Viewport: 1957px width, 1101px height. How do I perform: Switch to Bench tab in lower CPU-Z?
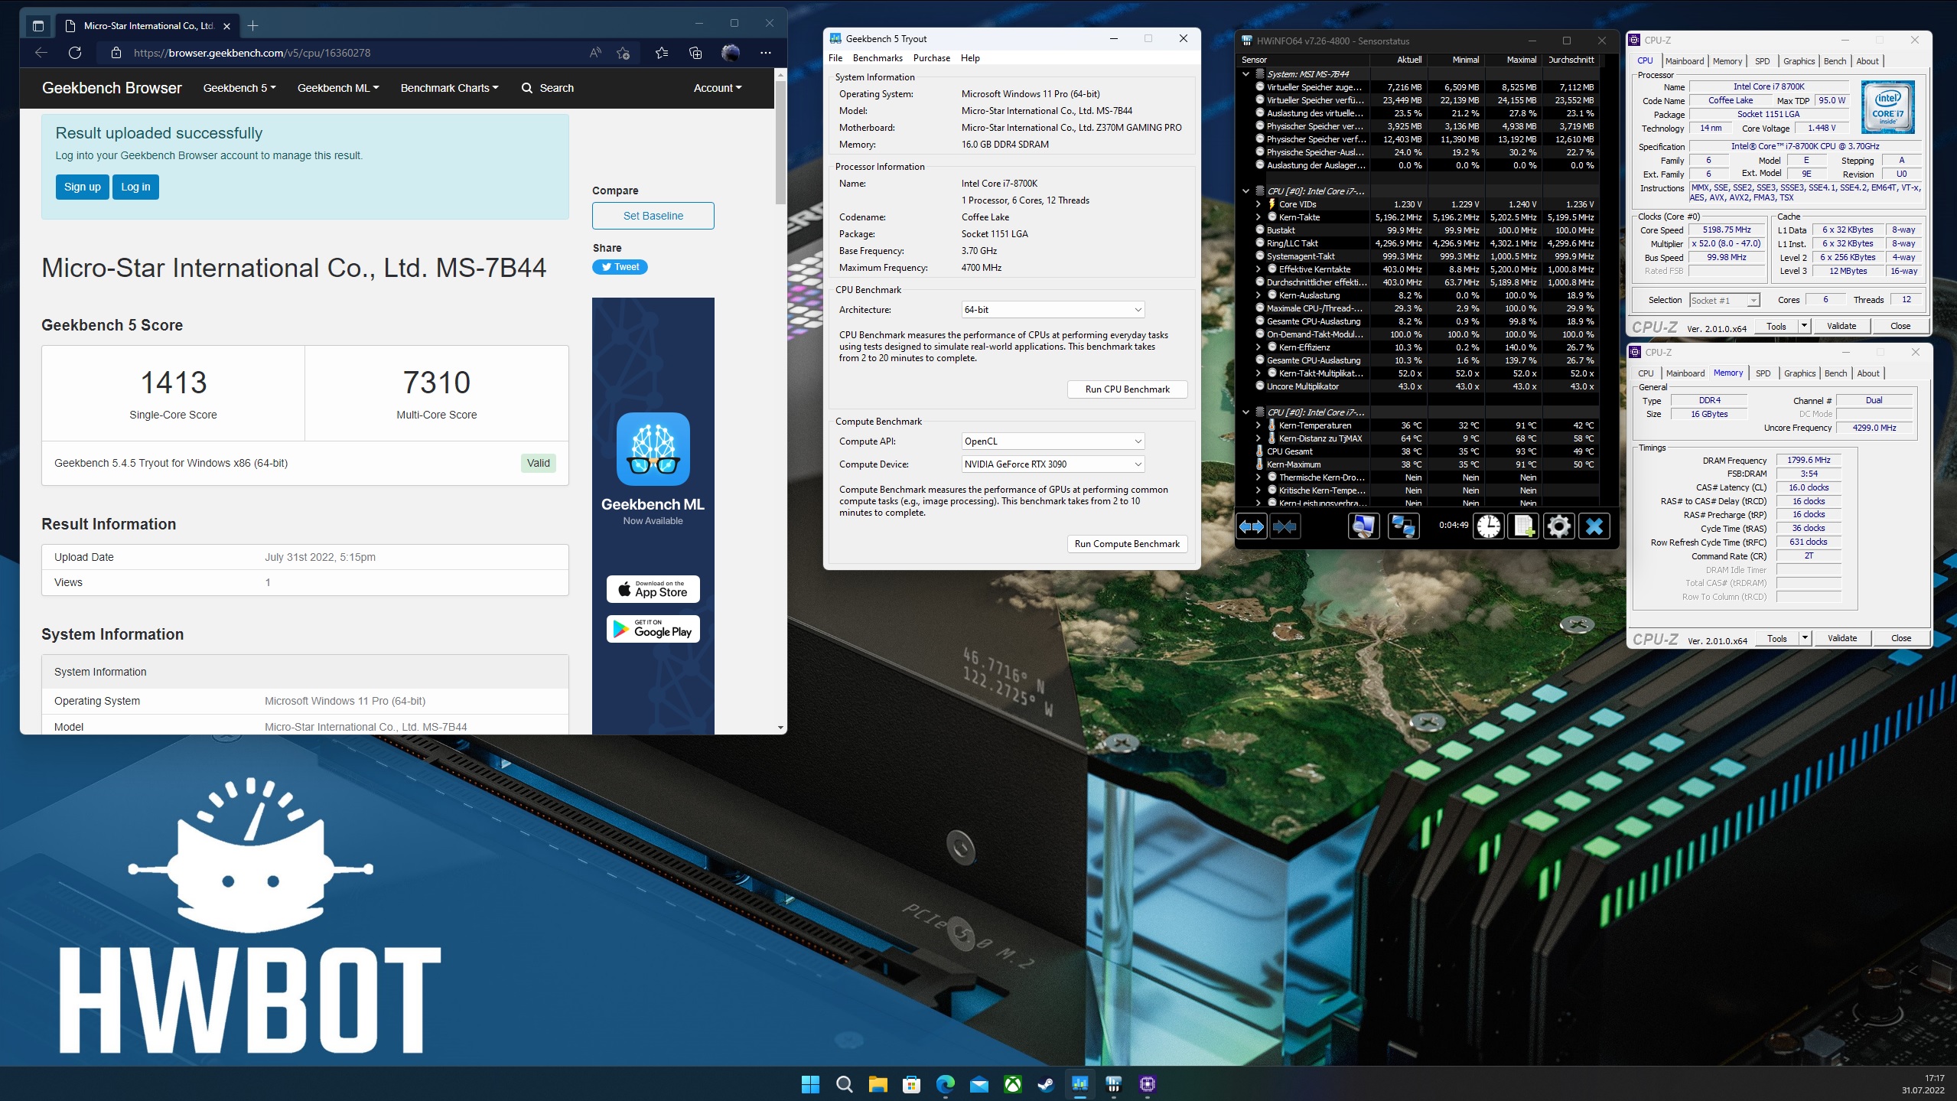tap(1835, 373)
